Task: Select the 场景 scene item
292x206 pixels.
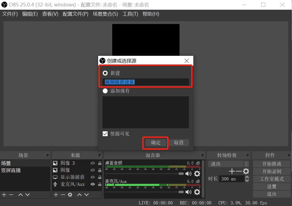Action: (x=25, y=163)
